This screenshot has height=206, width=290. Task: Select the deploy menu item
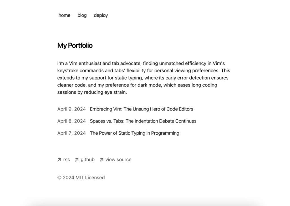[x=101, y=15]
